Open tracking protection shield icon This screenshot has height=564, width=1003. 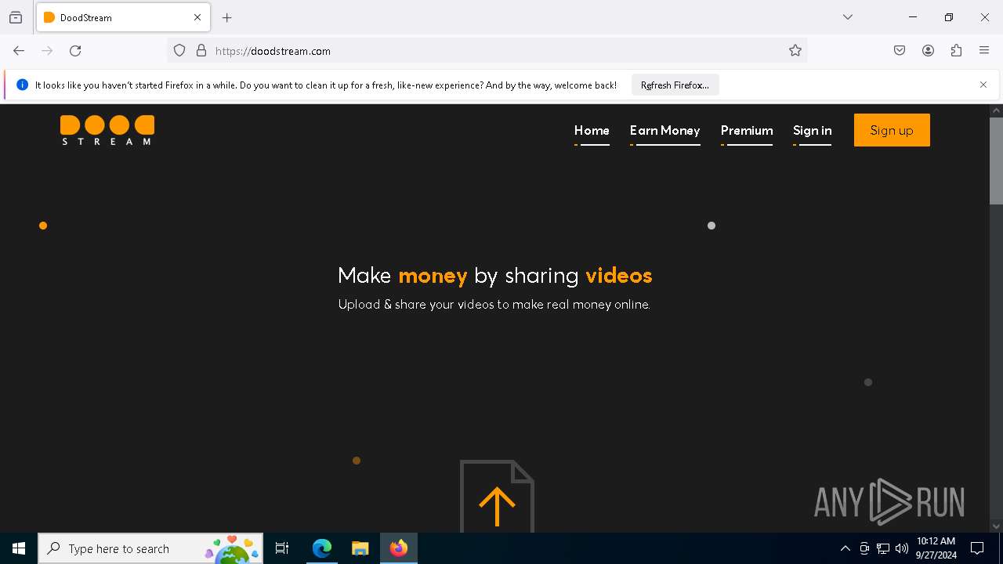coord(179,51)
